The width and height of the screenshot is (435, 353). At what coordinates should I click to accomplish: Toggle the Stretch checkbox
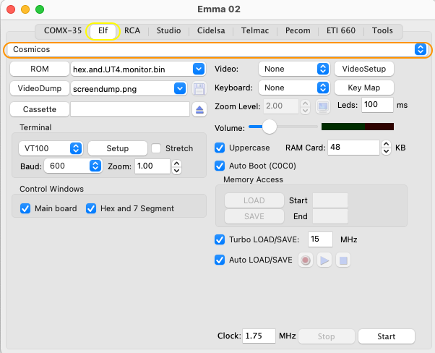(156, 148)
